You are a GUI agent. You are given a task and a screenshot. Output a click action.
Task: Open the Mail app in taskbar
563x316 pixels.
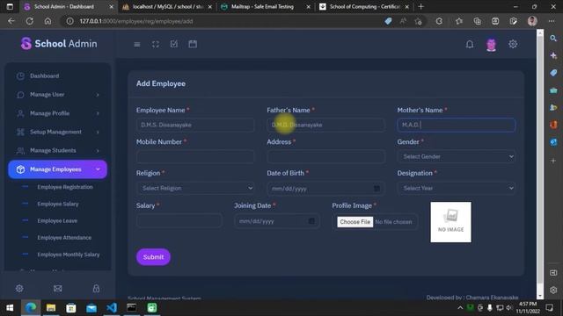coord(91,308)
